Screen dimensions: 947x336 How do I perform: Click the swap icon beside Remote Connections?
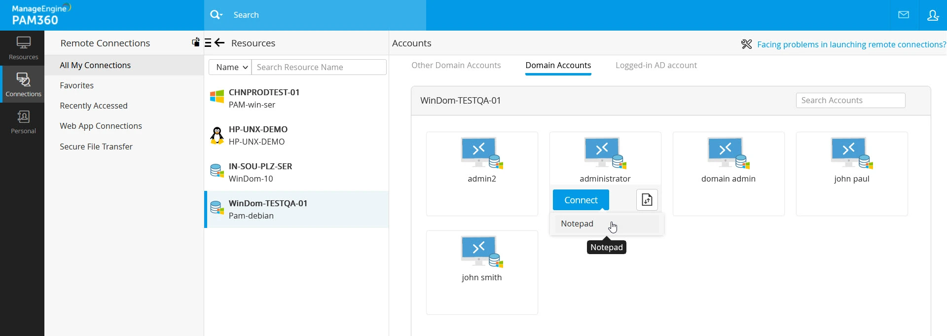(196, 42)
